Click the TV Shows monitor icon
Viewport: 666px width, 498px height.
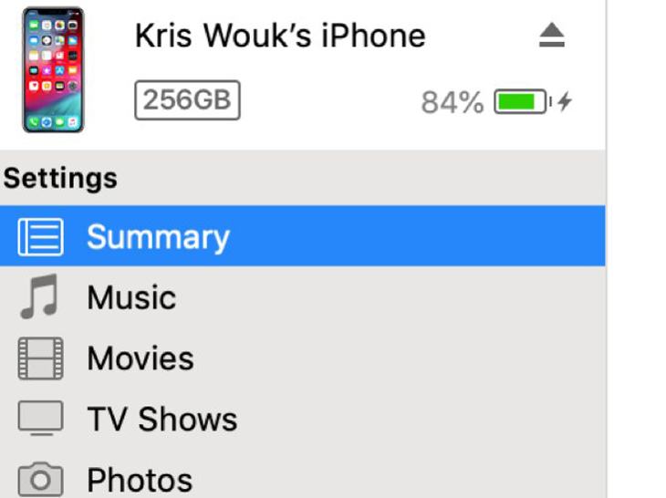(40, 418)
